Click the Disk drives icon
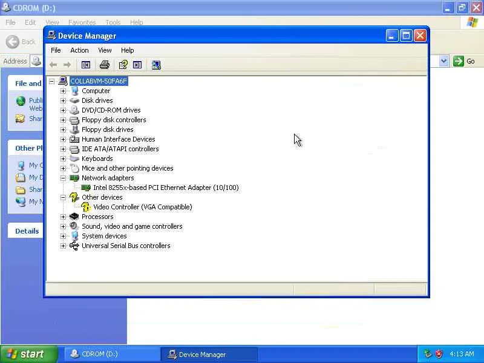Screen dimensions: 484x363 [x=74, y=100]
